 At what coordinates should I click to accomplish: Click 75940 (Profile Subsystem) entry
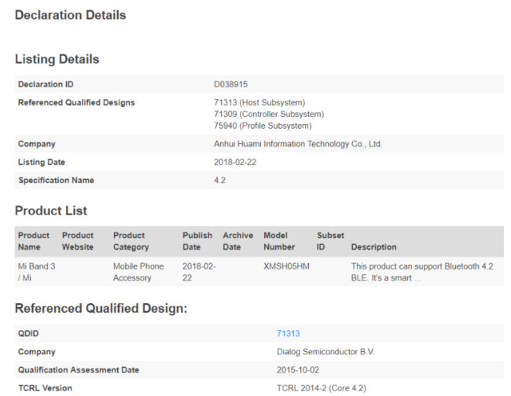click(x=263, y=126)
